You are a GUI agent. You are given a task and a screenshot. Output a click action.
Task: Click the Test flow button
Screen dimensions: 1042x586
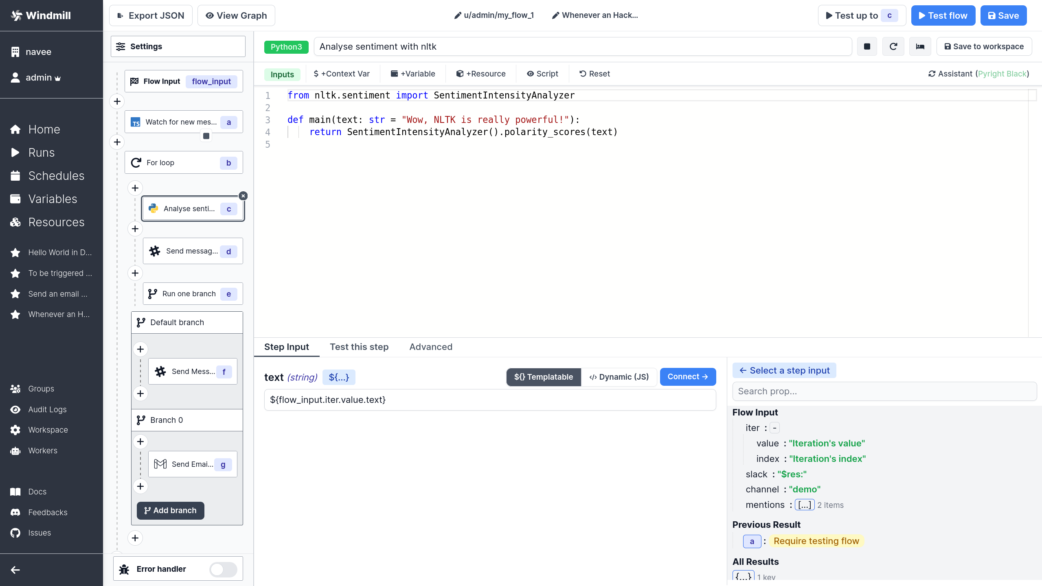click(x=943, y=15)
